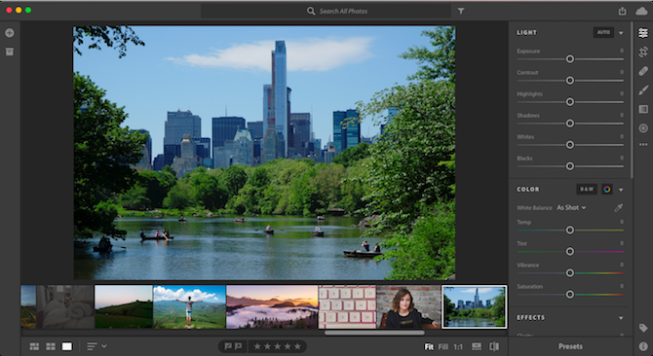
Task: Open the sort order dropdown
Action: [x=96, y=346]
